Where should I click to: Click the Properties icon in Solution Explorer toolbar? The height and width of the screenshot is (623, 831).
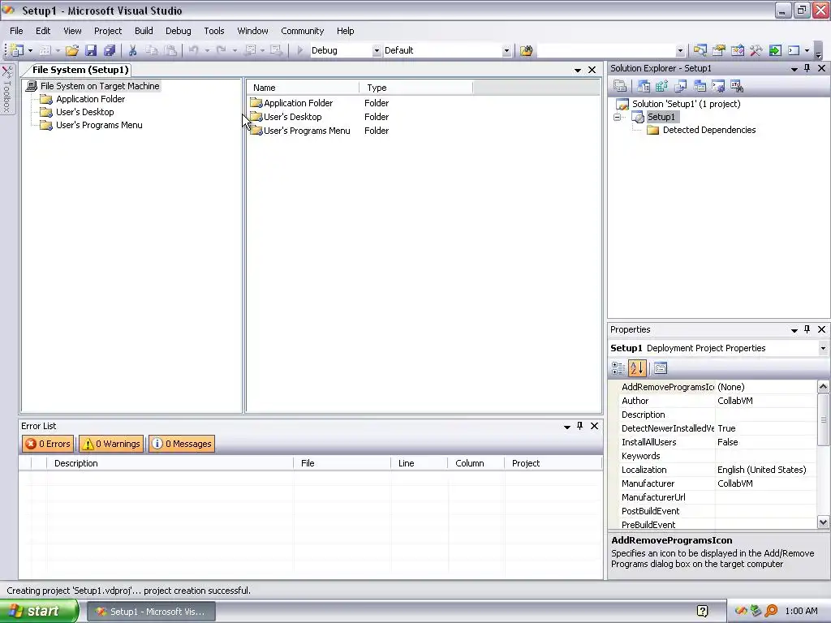(x=619, y=86)
